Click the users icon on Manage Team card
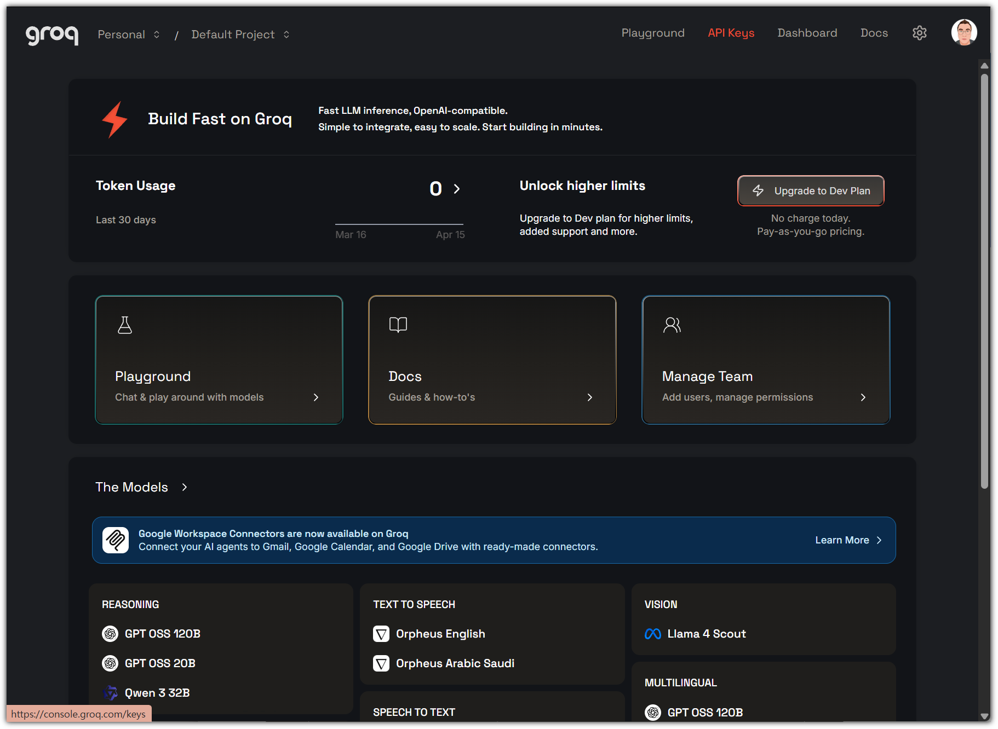998x729 pixels. tap(672, 325)
